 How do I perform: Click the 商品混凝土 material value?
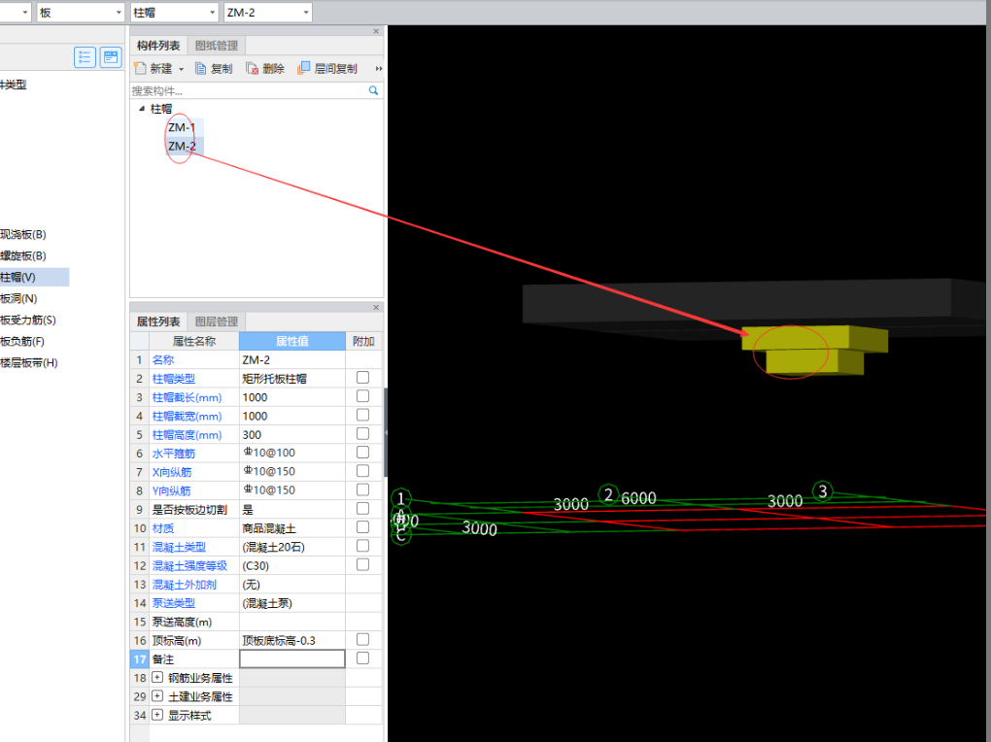[292, 528]
